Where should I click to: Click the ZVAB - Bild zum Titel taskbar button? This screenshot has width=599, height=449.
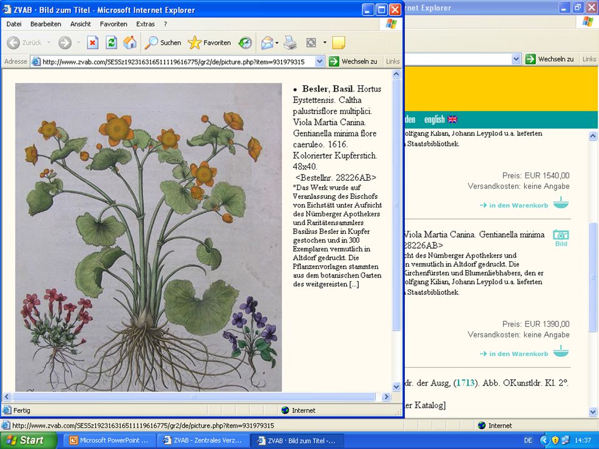[296, 441]
